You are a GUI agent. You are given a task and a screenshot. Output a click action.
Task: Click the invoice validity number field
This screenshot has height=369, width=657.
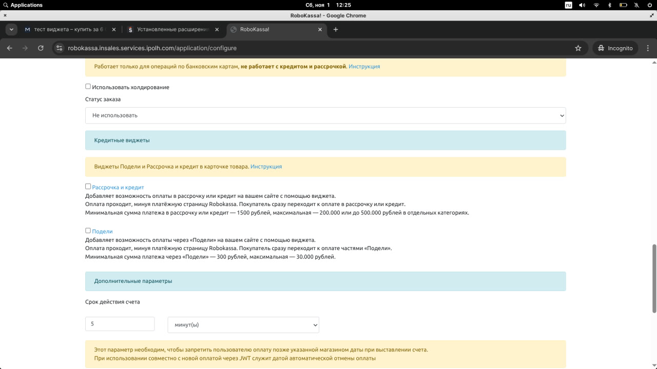120,324
